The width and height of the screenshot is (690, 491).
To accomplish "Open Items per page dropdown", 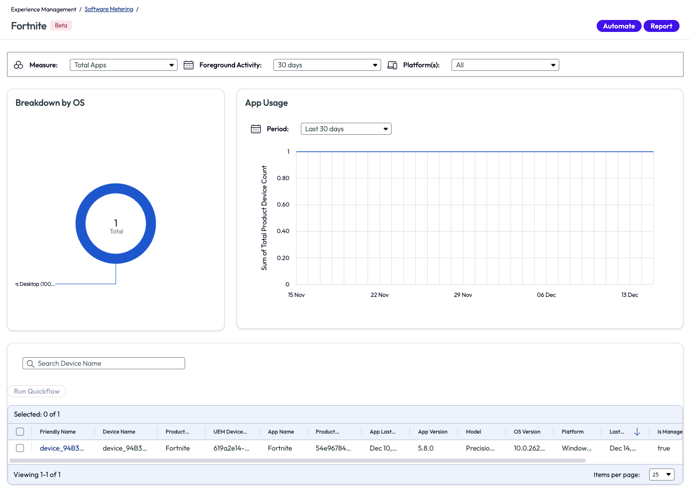I will (662, 475).
